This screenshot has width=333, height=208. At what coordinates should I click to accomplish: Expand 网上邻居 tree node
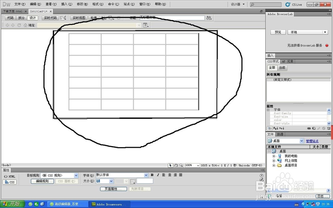274,161
